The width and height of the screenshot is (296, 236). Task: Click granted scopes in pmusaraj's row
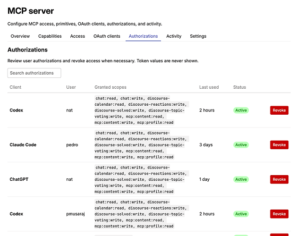pyautogui.click(x=142, y=214)
